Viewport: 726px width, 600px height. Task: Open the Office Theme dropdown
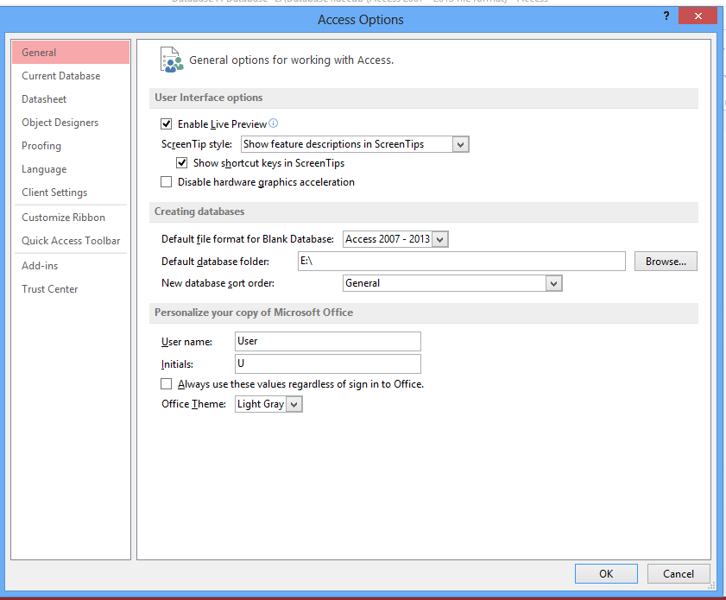pos(294,403)
